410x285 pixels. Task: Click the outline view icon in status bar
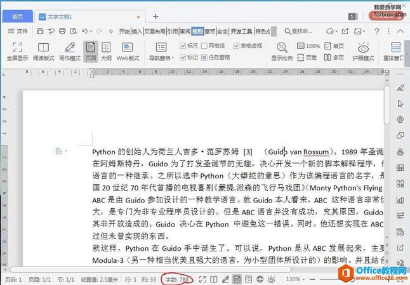point(248,279)
